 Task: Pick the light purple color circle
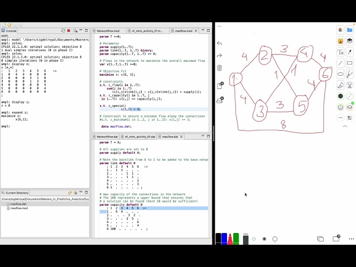pyautogui.click(x=340, y=107)
